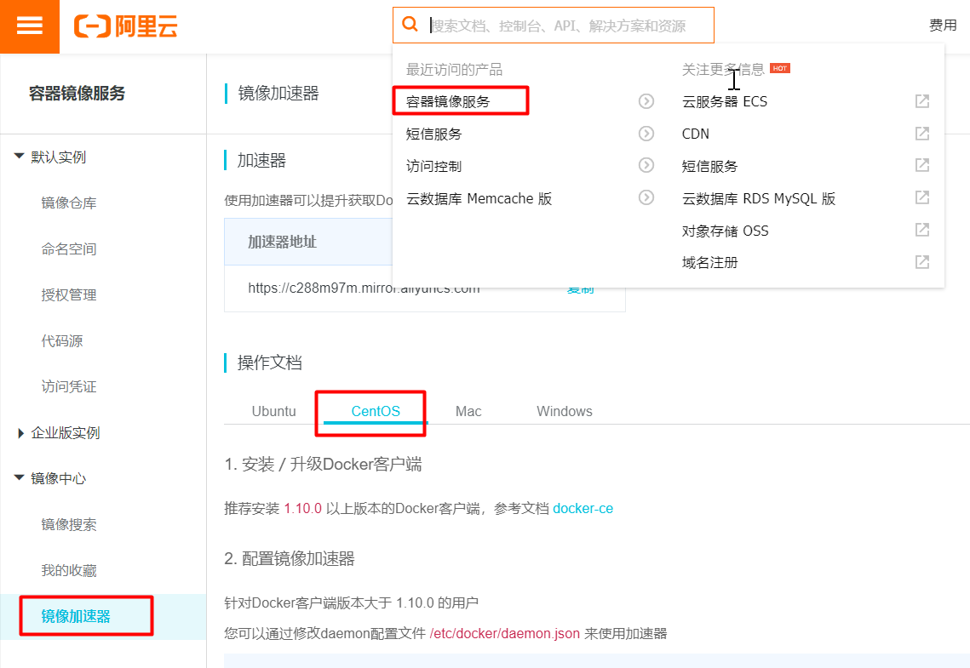Open 镜像搜索 in the sidebar

[x=69, y=525]
